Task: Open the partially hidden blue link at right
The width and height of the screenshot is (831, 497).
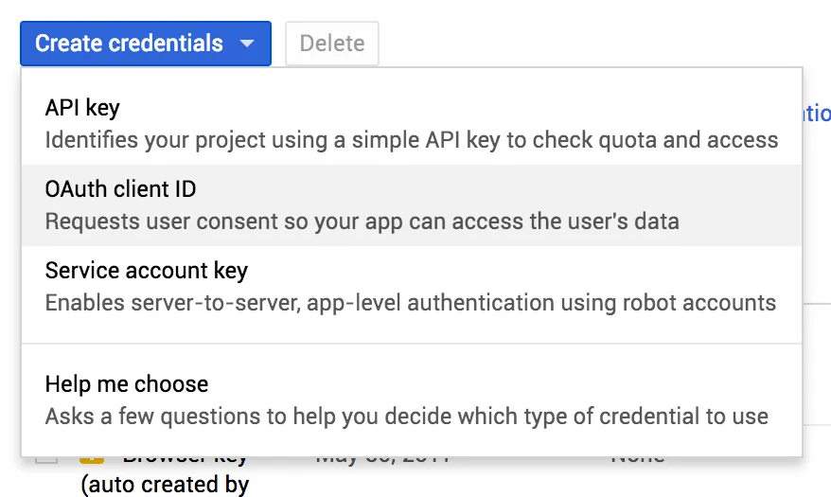Action: coord(816,114)
